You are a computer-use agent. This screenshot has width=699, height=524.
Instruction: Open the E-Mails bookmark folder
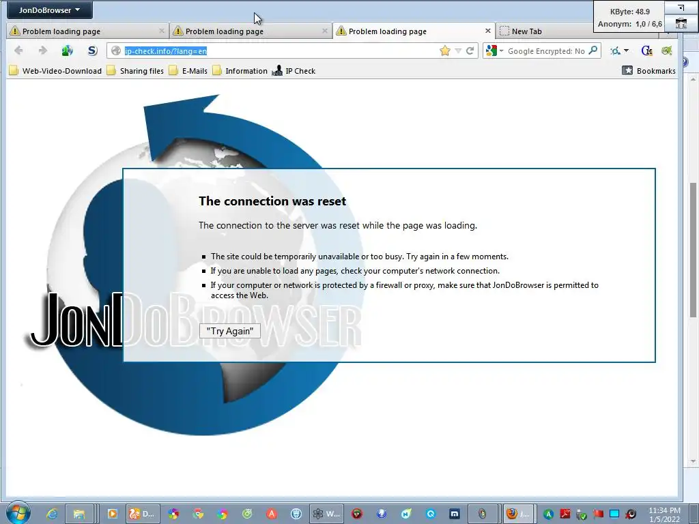[188, 71]
